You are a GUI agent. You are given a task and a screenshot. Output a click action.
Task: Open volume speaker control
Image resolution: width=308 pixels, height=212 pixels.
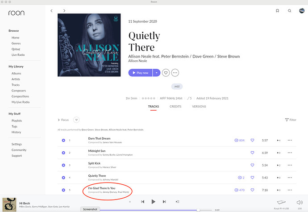(x=300, y=202)
